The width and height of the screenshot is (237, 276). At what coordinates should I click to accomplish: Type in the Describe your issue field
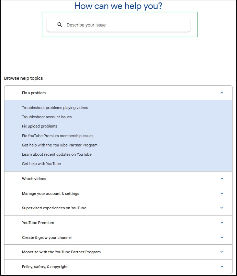pyautogui.click(x=124, y=25)
